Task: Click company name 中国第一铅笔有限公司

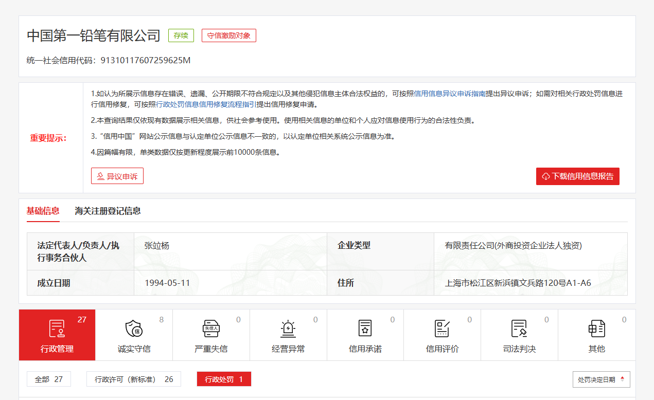Action: pos(94,36)
